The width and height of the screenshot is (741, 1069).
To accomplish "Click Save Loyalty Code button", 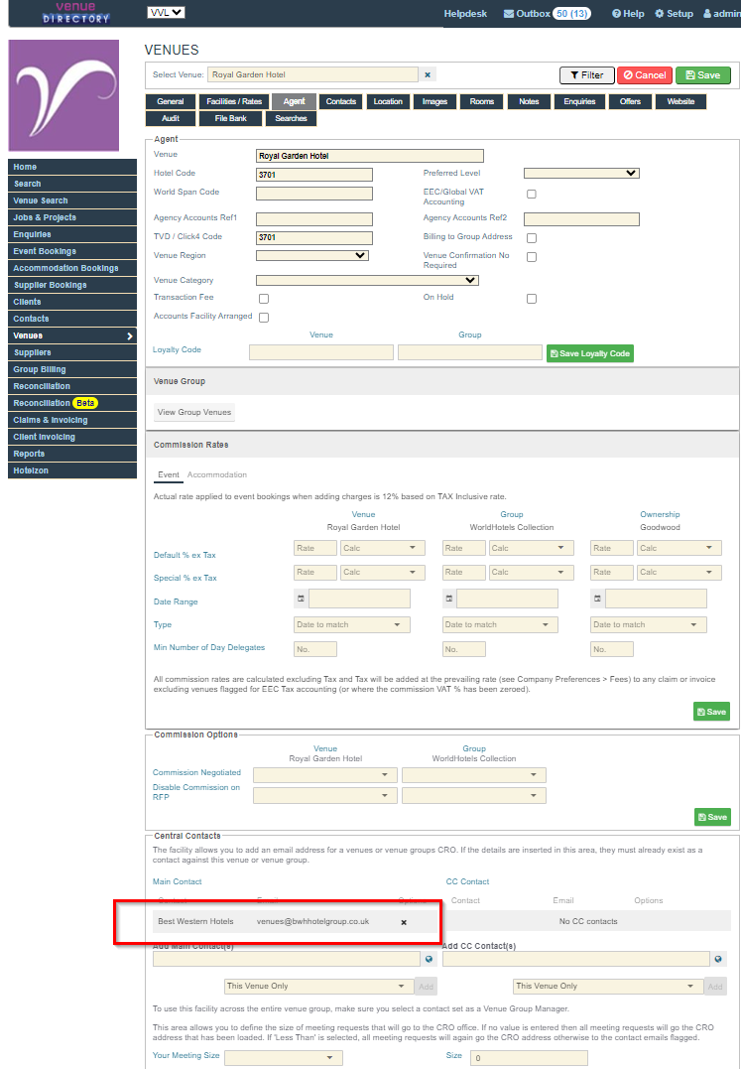I will tap(590, 353).
